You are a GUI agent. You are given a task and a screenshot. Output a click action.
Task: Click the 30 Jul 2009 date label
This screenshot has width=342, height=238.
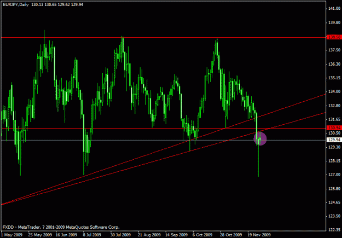[120, 235]
